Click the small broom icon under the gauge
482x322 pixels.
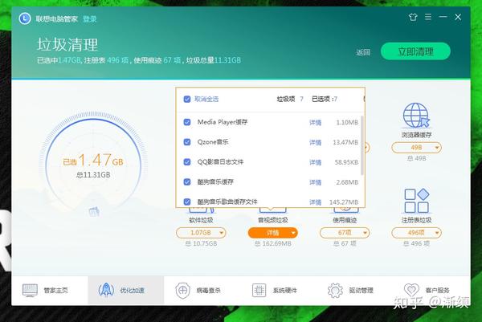click(94, 211)
